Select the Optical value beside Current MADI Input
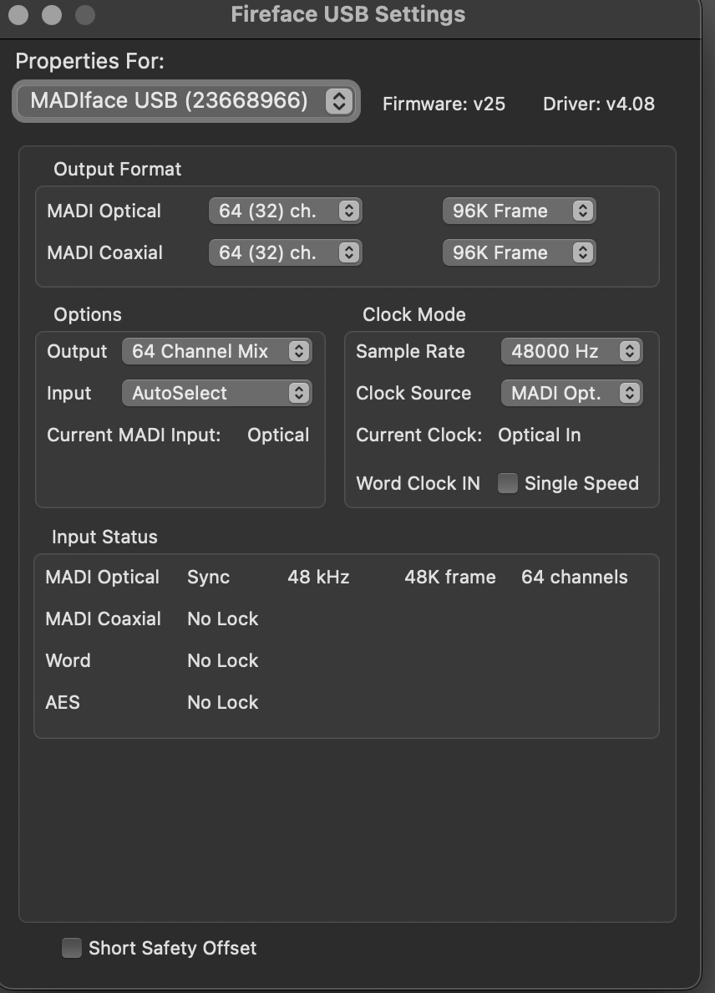This screenshot has height=993, width=715. point(278,435)
